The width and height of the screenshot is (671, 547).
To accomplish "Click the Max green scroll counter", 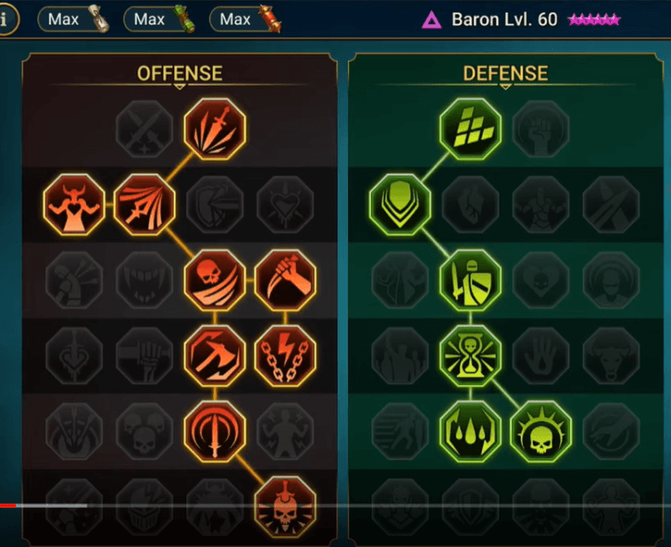I will point(159,20).
